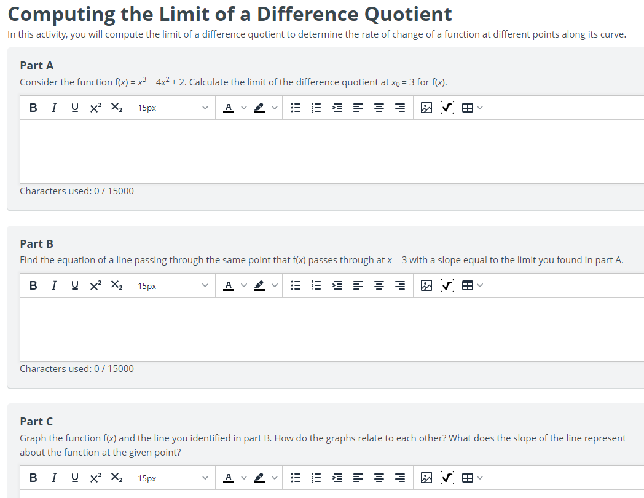Apply superscript formatting in Part A

pyautogui.click(x=95, y=107)
